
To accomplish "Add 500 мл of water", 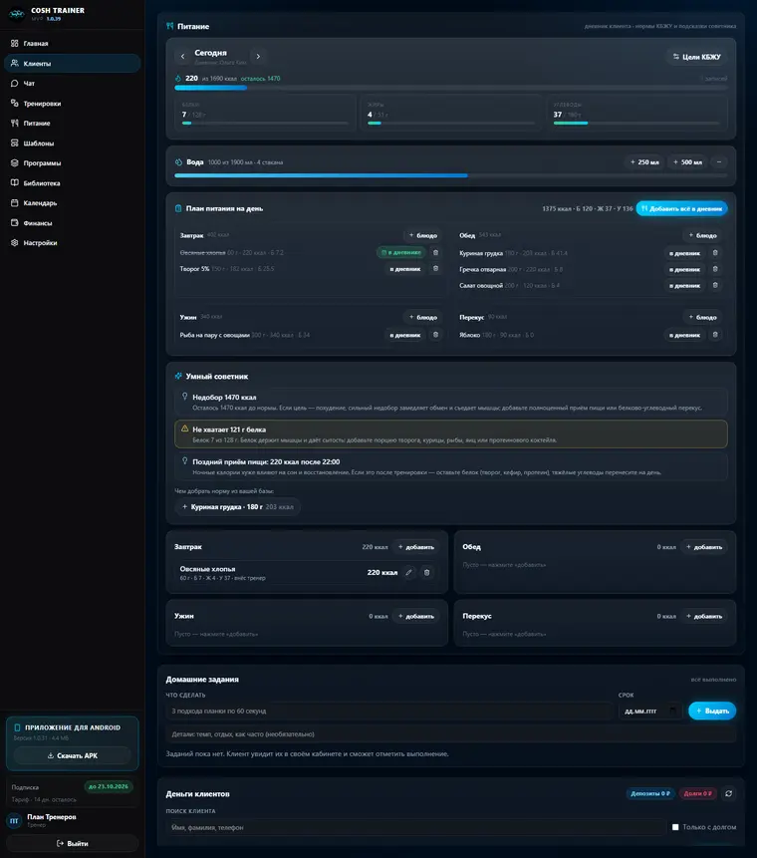I will (687, 162).
